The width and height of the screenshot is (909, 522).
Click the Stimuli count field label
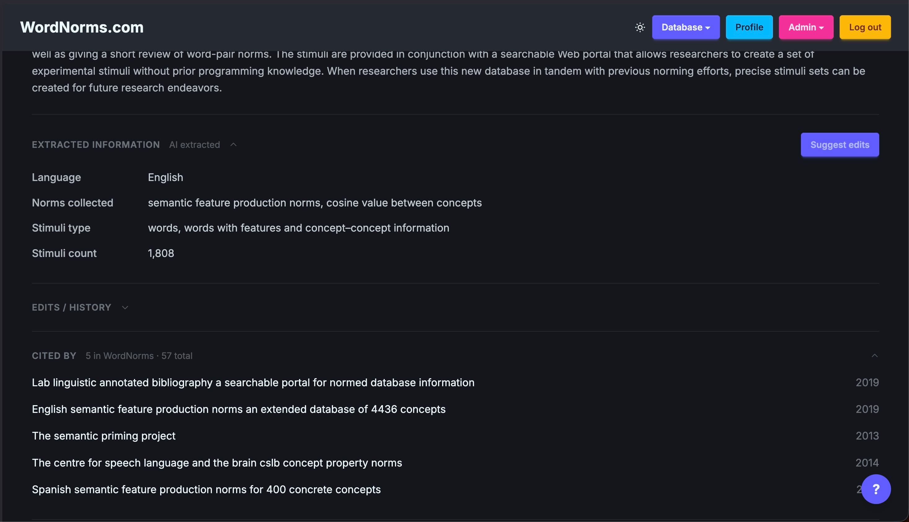point(64,254)
